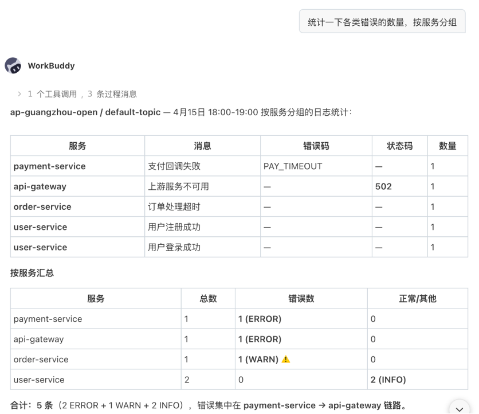Click the scroll-to-bottom chevron button
The width and height of the screenshot is (479, 414).
459,408
